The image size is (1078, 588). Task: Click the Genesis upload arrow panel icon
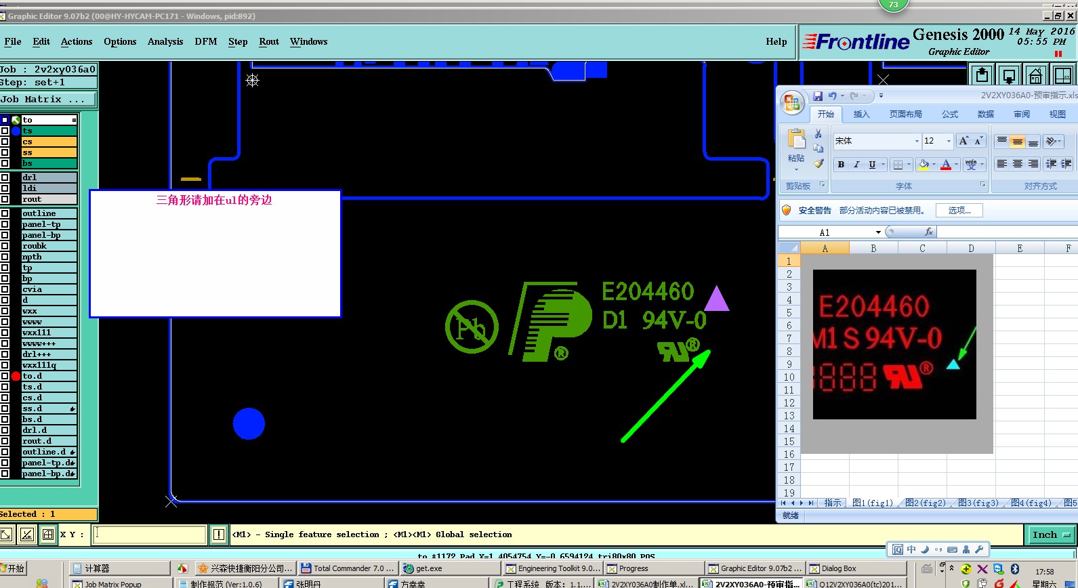[x=982, y=75]
